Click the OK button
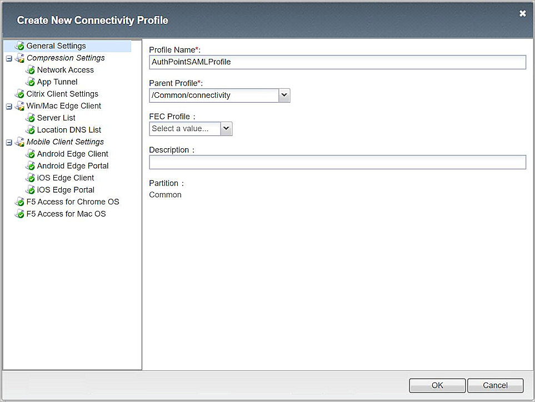 click(x=437, y=385)
